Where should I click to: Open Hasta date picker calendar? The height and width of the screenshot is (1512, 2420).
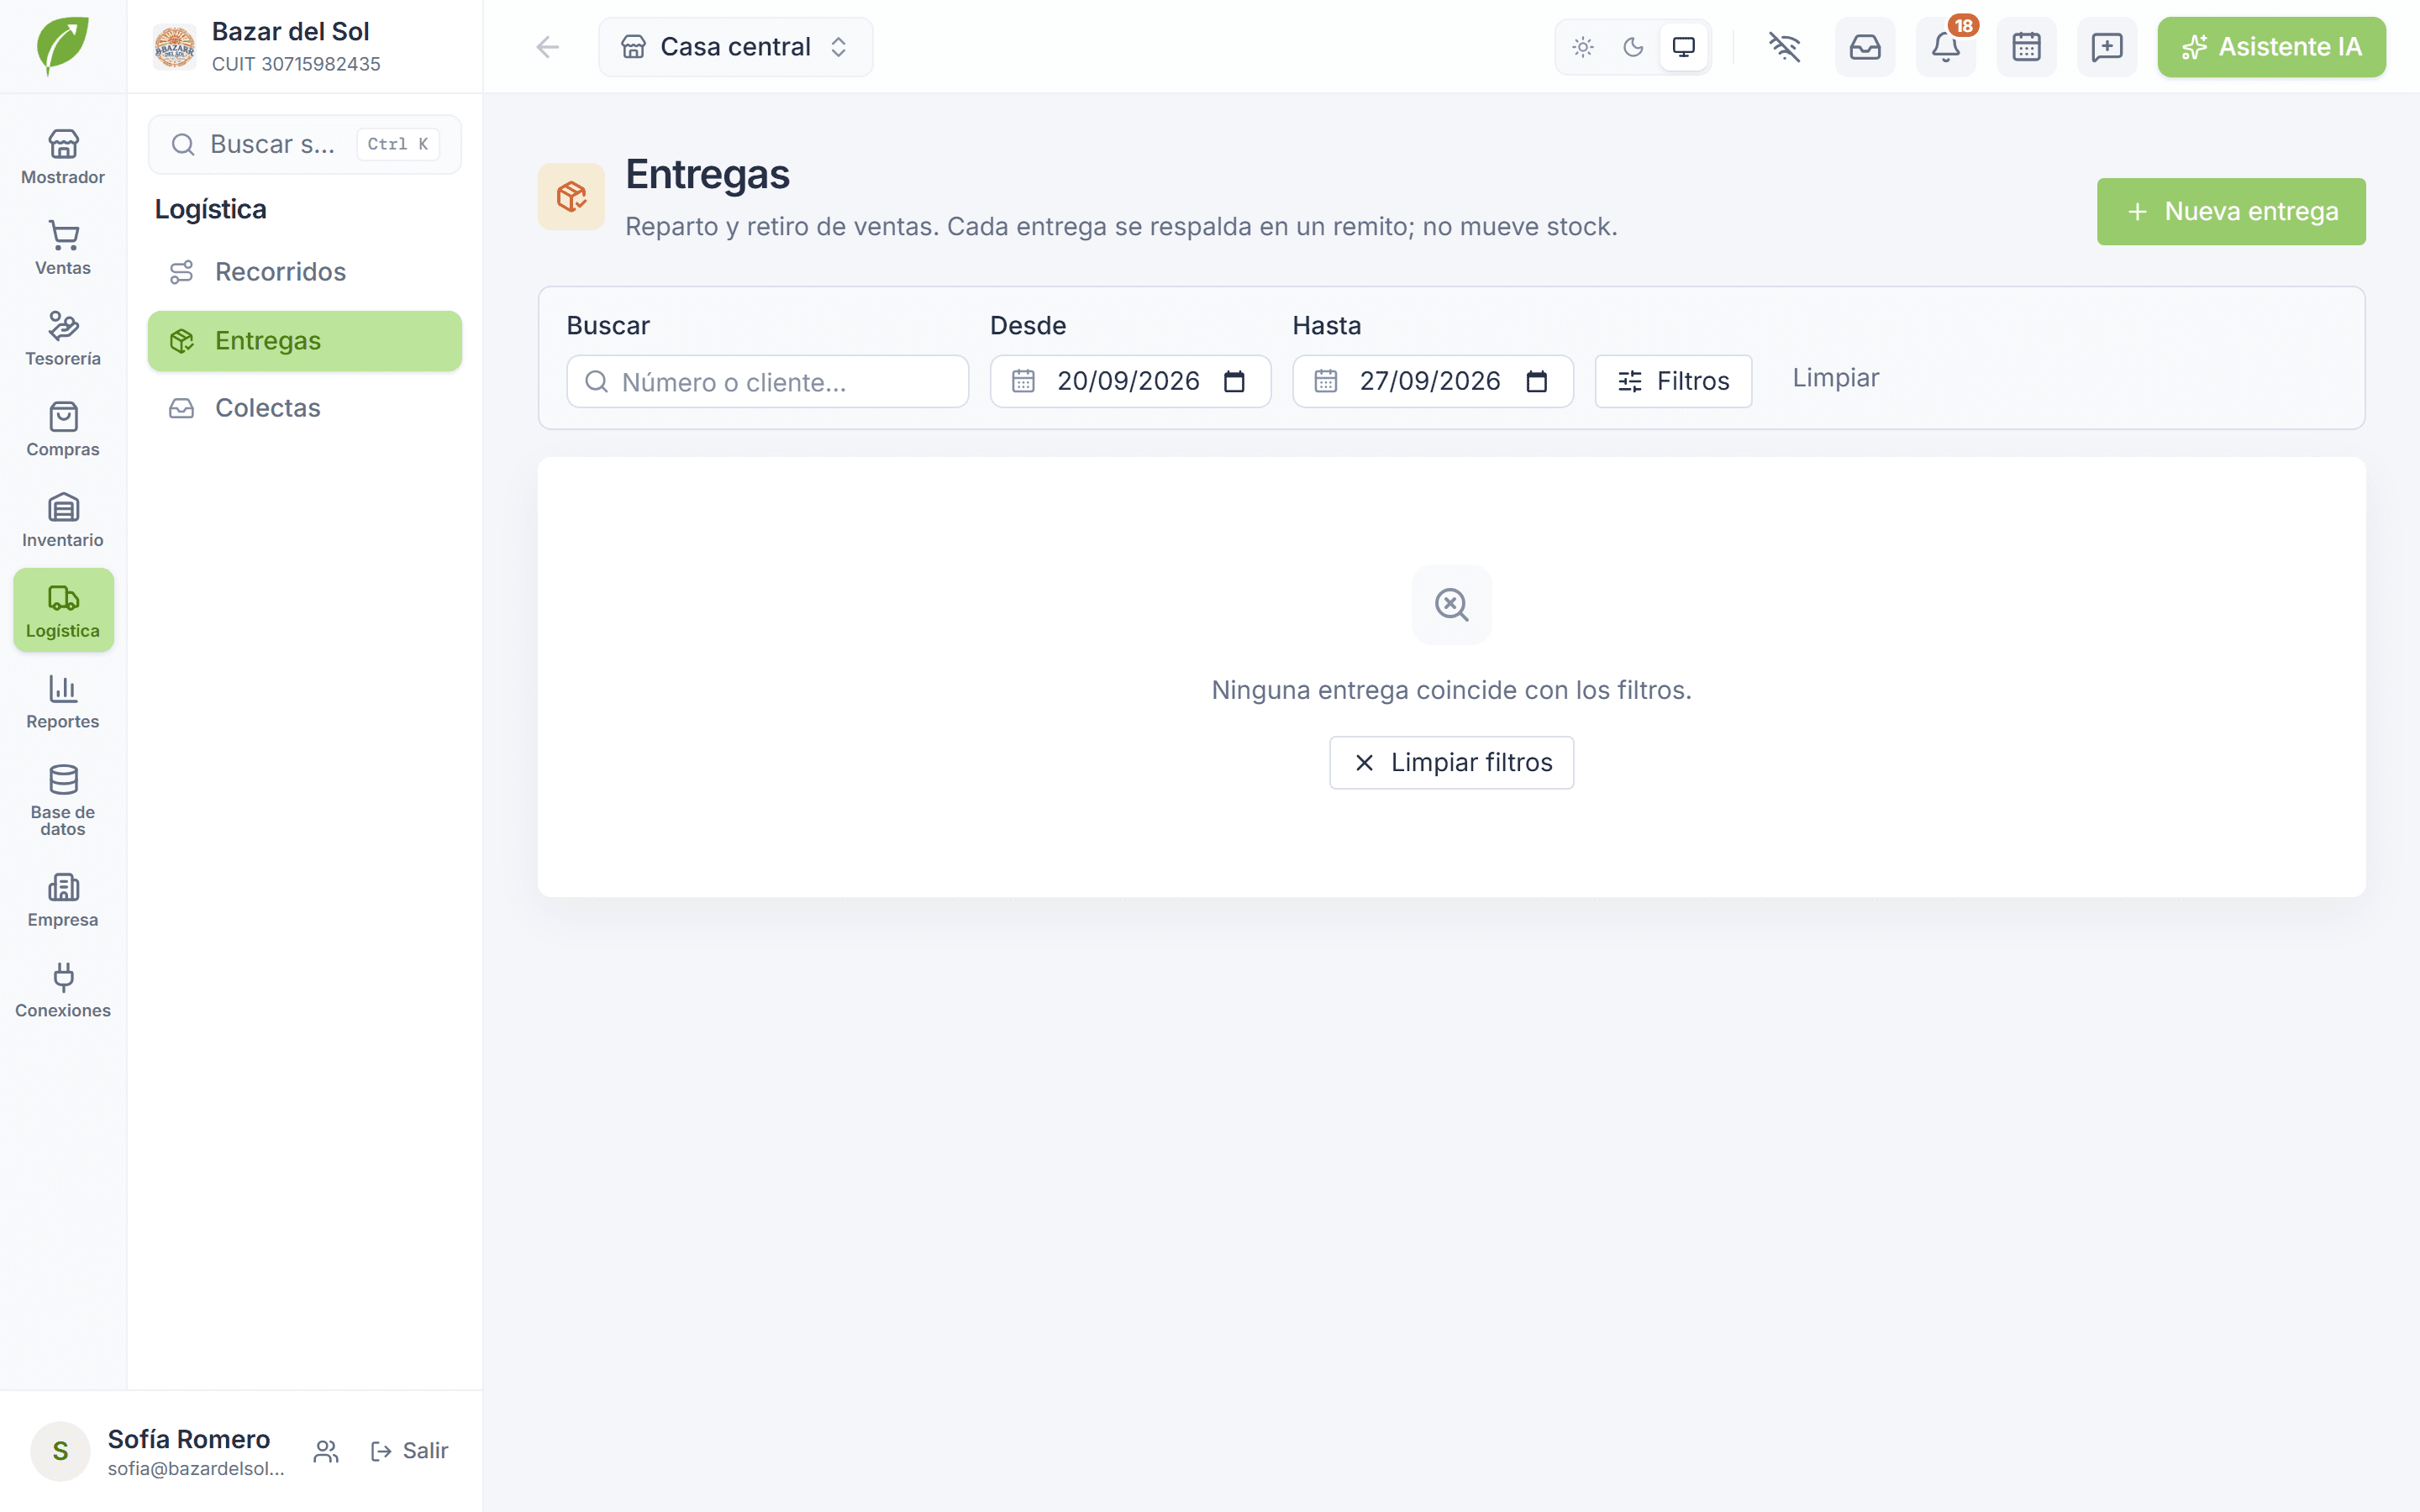pos(1537,381)
